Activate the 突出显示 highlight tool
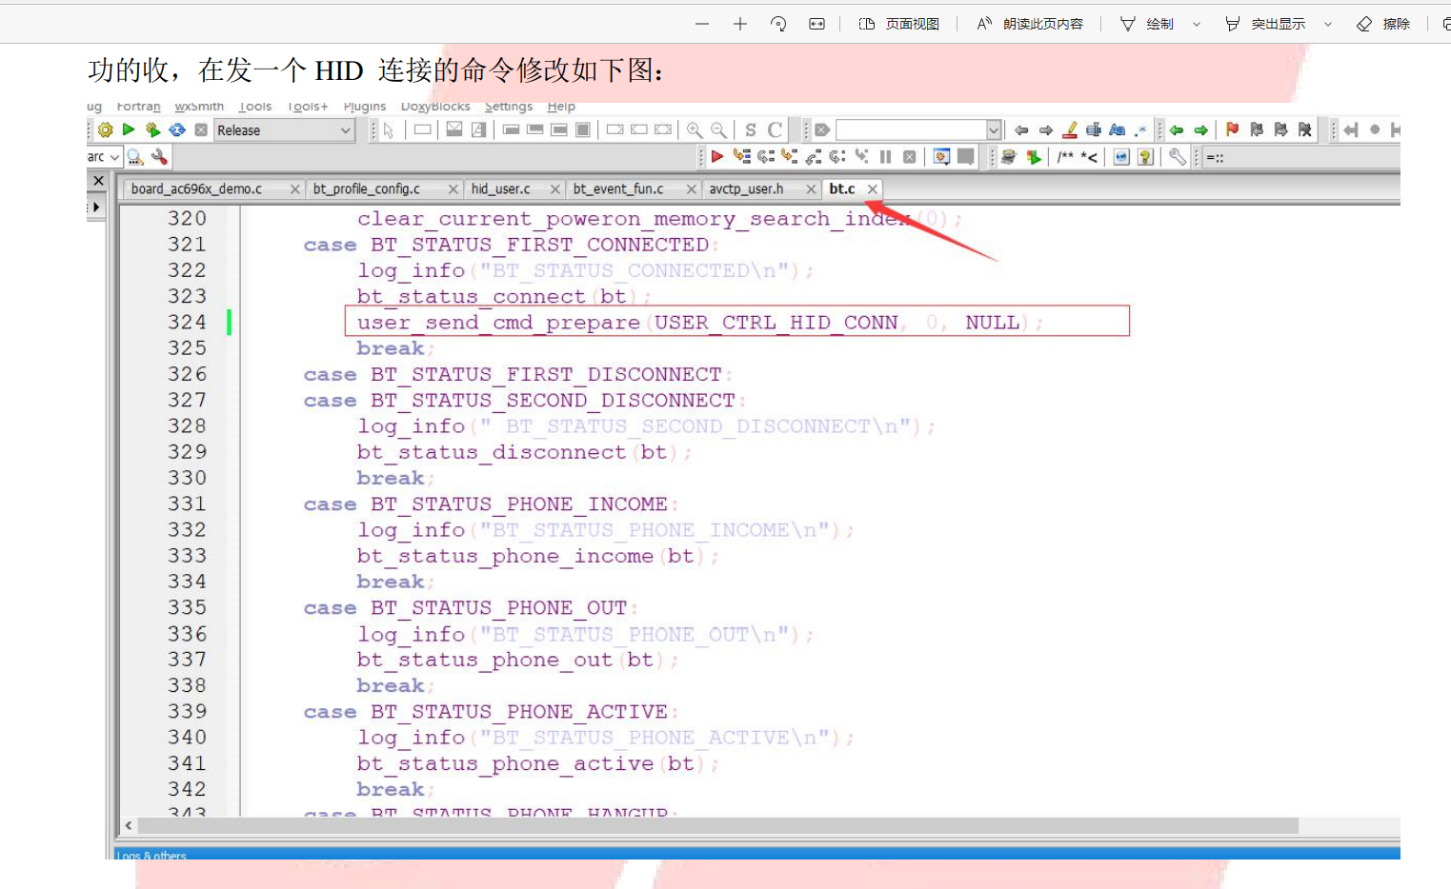This screenshot has width=1451, height=889. (x=1265, y=24)
